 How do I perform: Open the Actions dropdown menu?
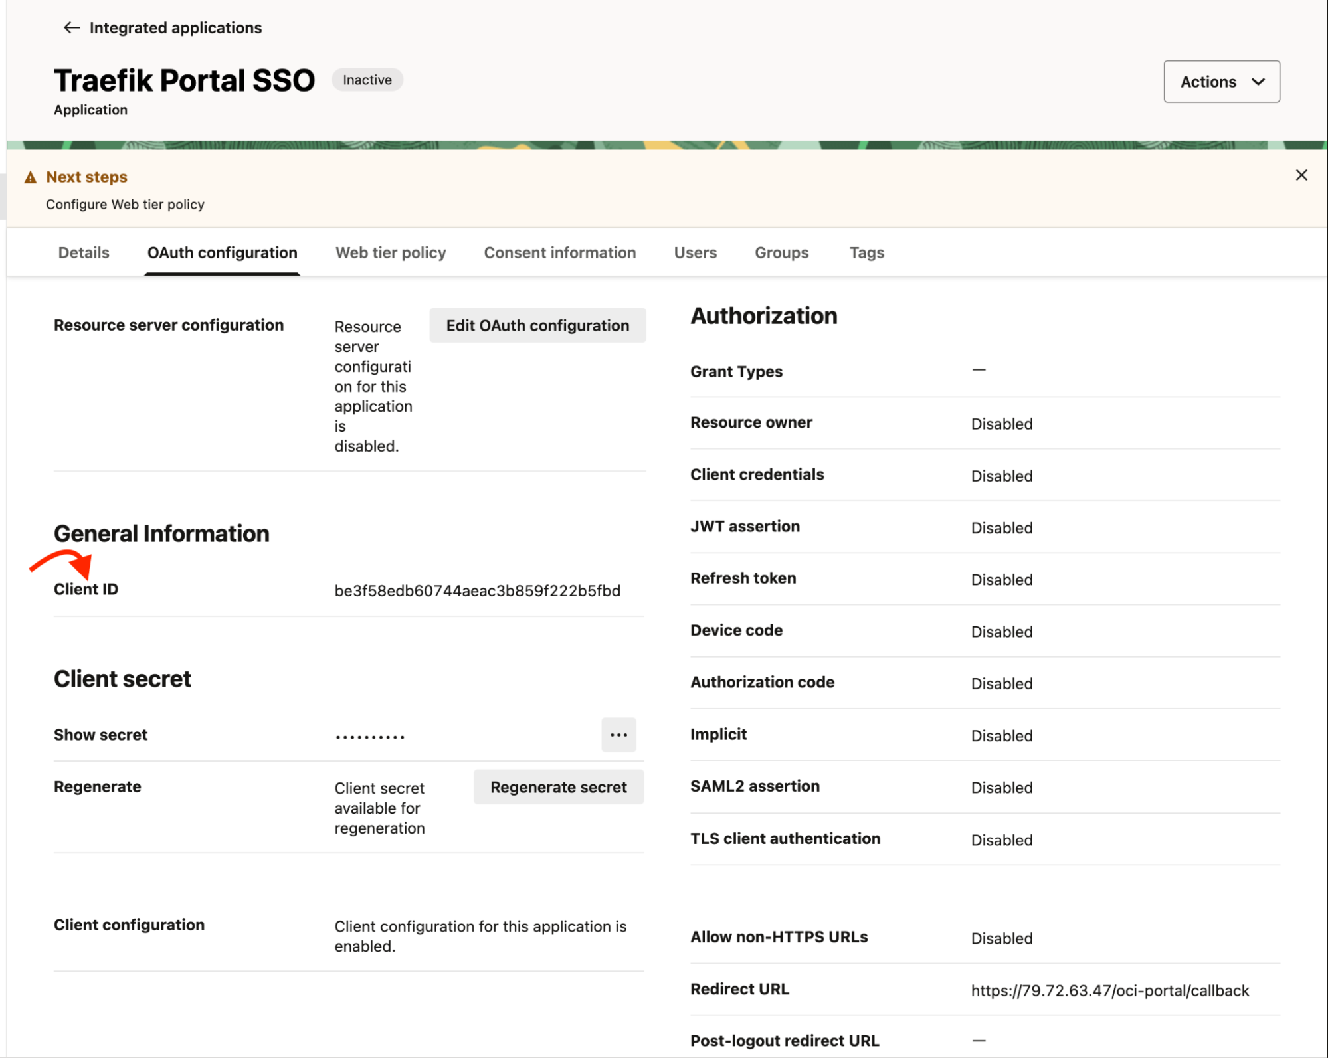(1221, 82)
